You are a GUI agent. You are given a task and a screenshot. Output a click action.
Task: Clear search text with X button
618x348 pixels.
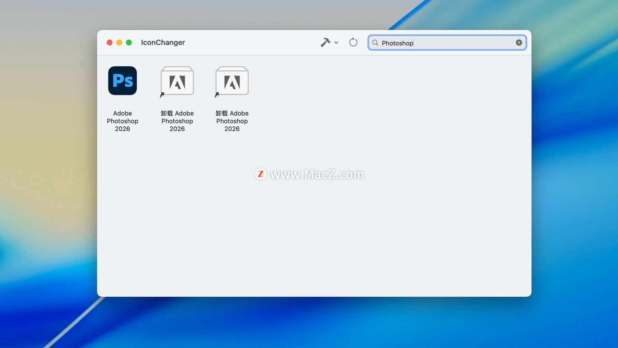(x=519, y=43)
